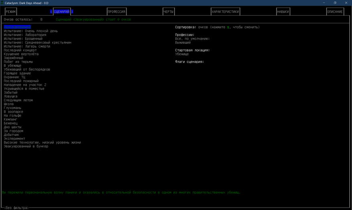This screenshot has width=352, height=210.
Task: Click the left arrow beside СЦЕНАРИЙ
Action: click(51, 12)
